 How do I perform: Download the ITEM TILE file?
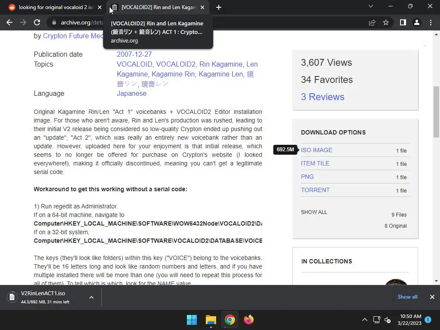(x=315, y=163)
